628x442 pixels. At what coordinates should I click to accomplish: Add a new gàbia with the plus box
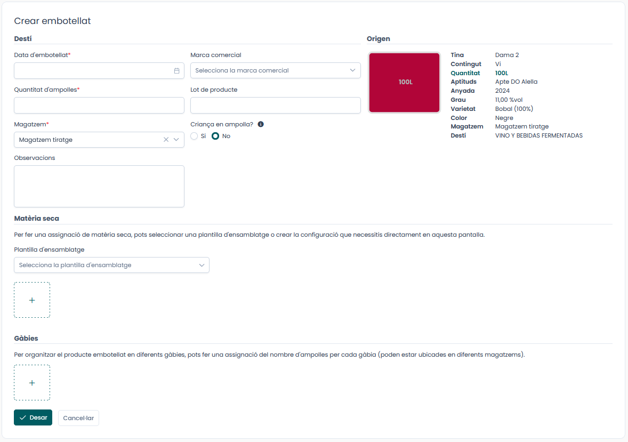pos(32,383)
